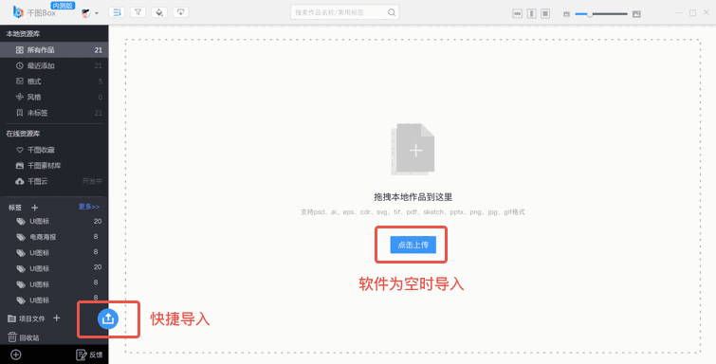Click the 本地资源库 section header
The height and width of the screenshot is (364, 716).
[23, 33]
